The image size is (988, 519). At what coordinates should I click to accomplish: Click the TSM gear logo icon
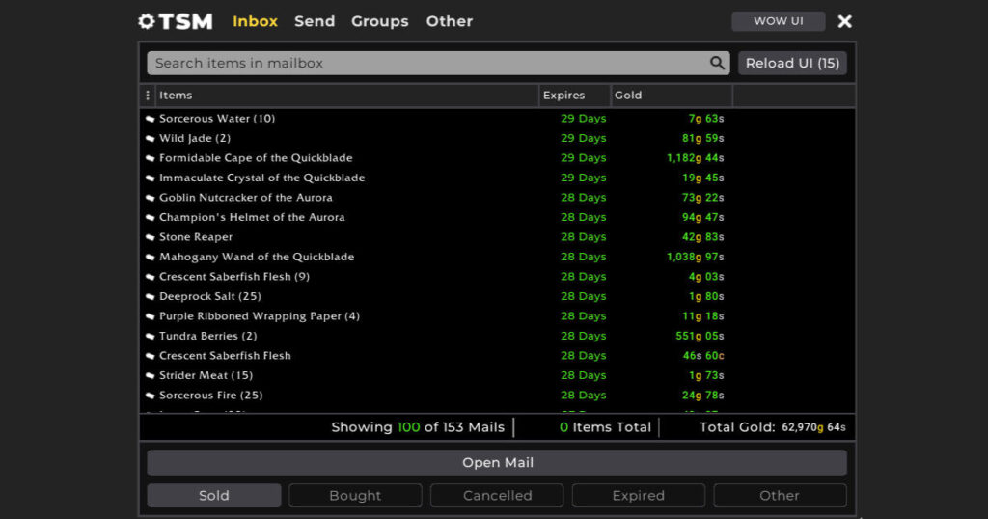click(x=147, y=21)
